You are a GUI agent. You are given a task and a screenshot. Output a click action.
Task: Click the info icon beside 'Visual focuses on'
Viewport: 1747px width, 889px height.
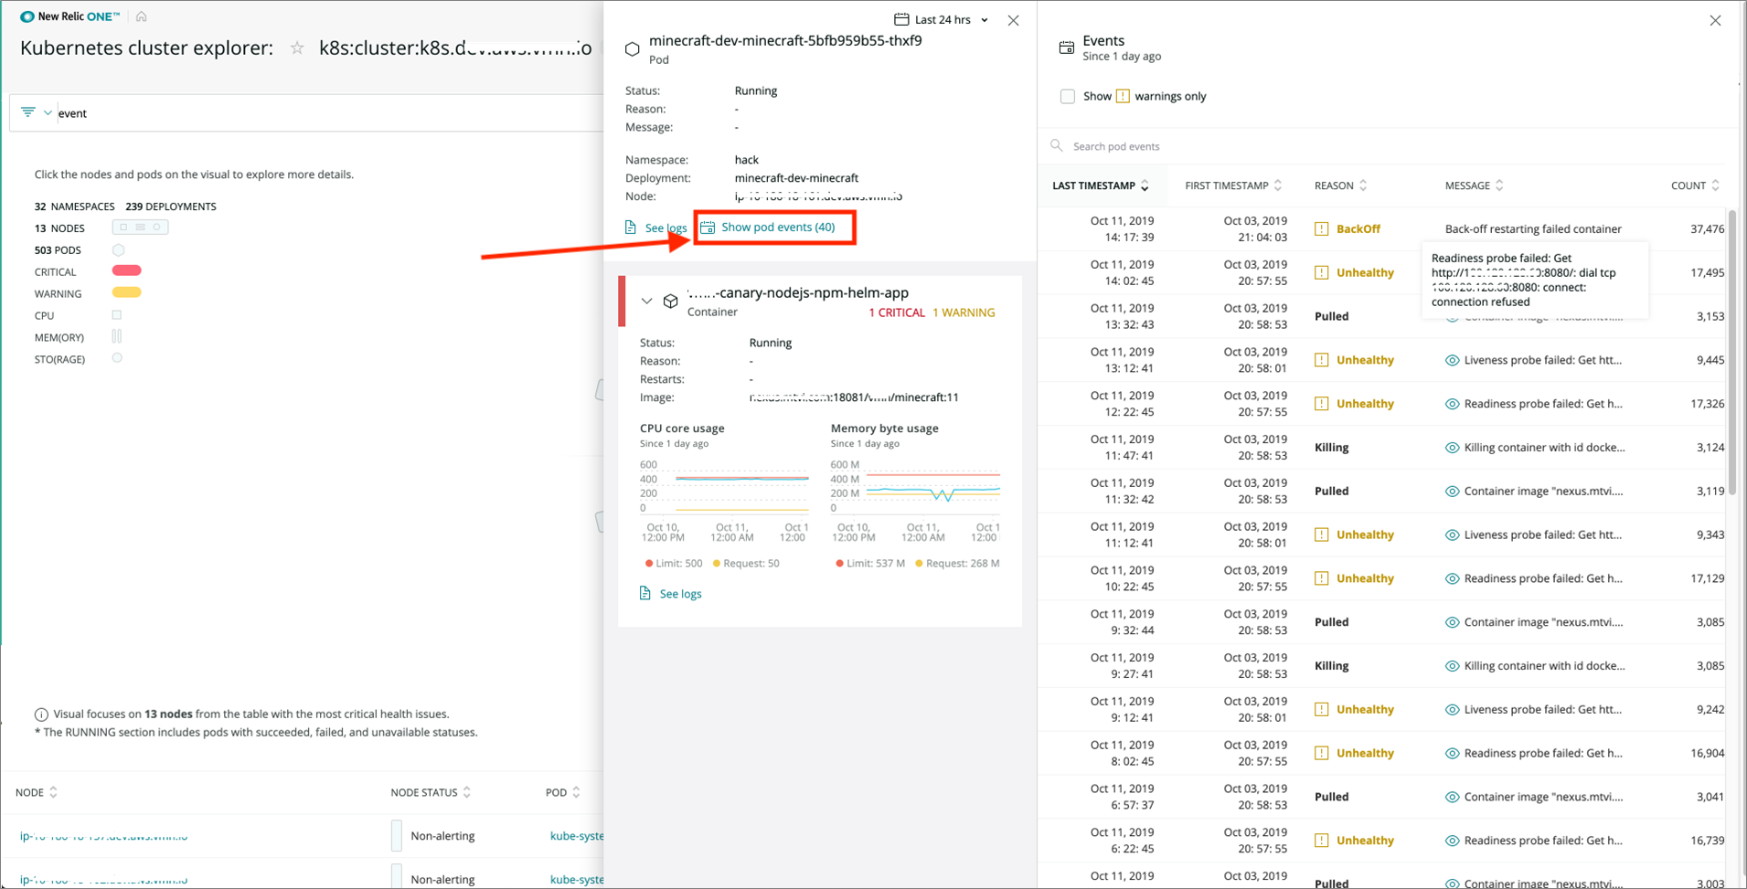click(41, 714)
